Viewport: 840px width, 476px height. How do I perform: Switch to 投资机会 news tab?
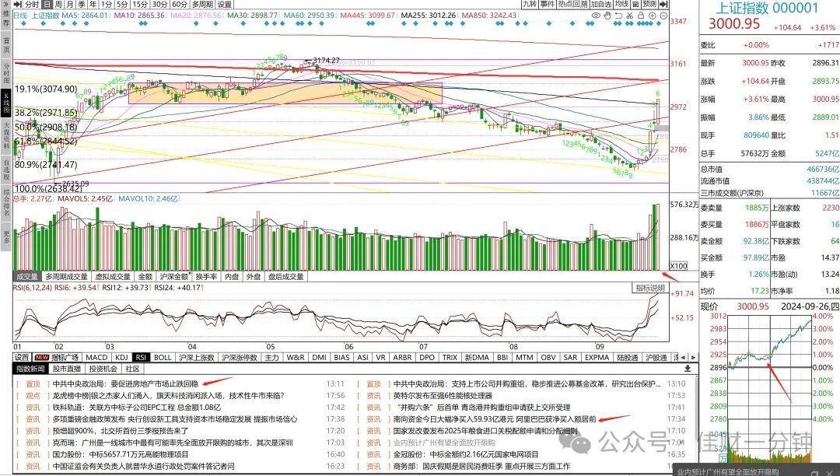coord(103,369)
